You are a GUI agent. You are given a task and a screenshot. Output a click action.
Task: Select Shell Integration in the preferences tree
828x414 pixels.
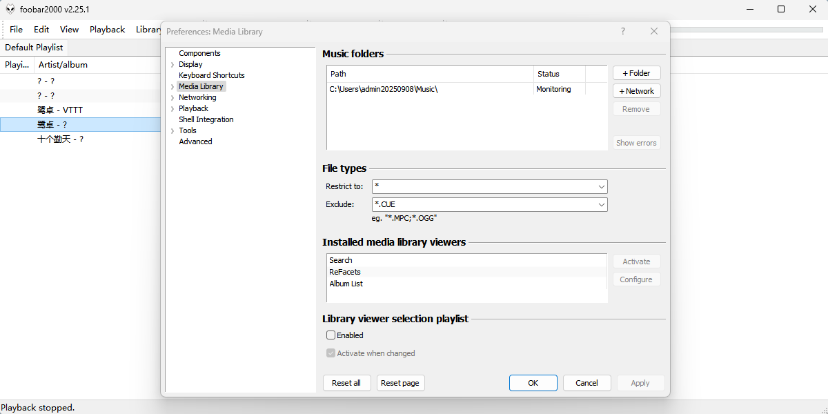tap(206, 119)
